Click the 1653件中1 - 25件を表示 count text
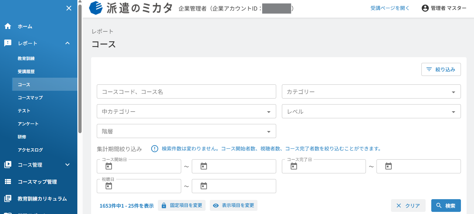The width and height of the screenshot is (474, 214). pyautogui.click(x=126, y=206)
